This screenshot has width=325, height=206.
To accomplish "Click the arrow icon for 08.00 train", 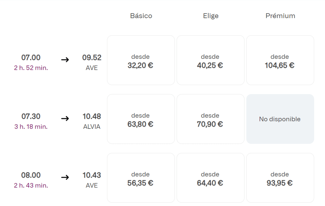I will point(65,177).
